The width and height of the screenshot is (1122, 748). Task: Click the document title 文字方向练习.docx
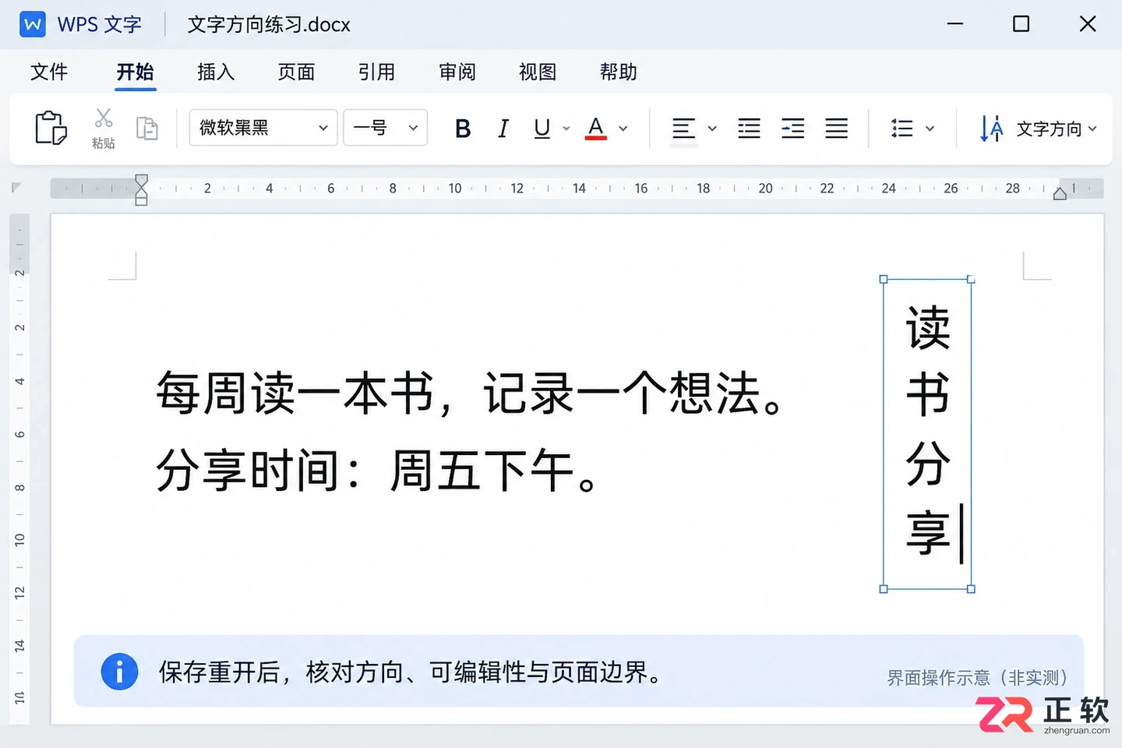coord(269,25)
